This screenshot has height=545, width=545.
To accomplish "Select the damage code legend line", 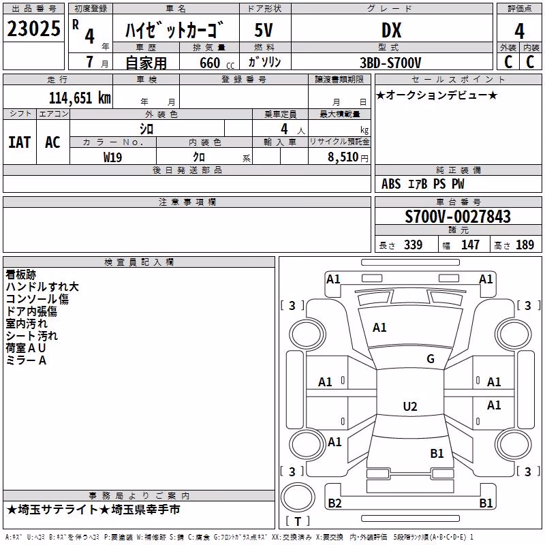I will (x=239, y=537).
